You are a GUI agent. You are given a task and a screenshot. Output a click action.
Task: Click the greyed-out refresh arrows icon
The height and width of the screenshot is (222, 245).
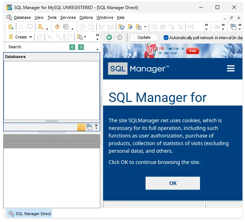pos(39,37)
